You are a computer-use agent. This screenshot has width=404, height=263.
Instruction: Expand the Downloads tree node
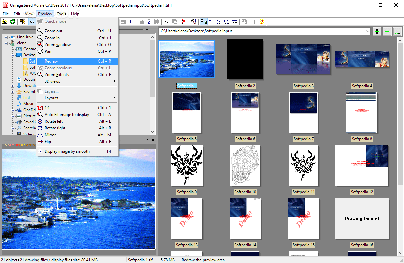click(12, 86)
